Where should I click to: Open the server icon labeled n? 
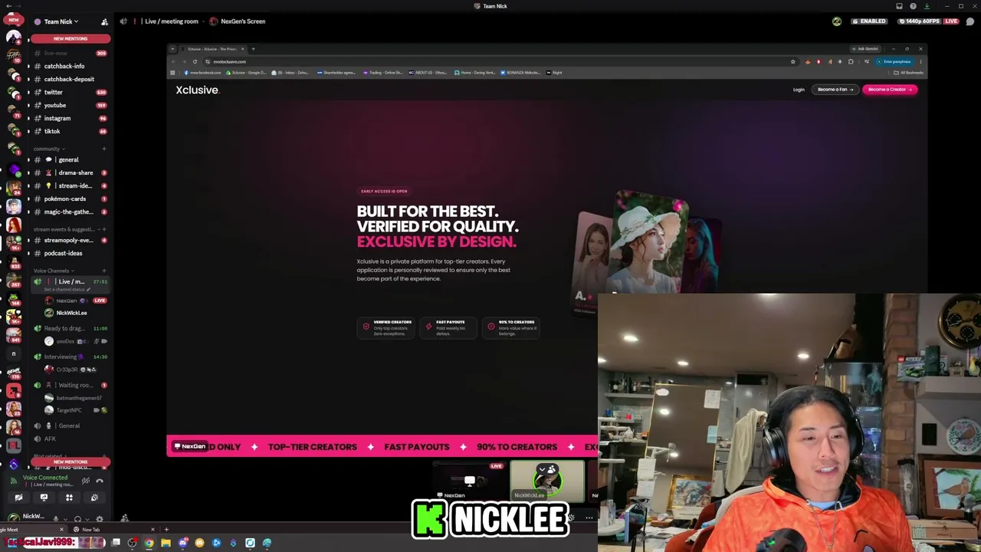tap(13, 354)
